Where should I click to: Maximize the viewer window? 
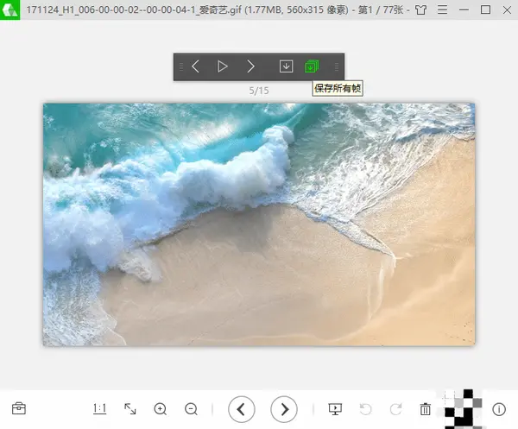[x=485, y=9]
